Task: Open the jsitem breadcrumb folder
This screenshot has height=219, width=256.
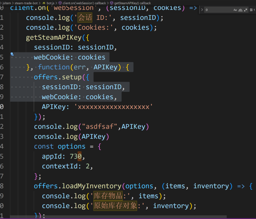Action: (7, 3)
